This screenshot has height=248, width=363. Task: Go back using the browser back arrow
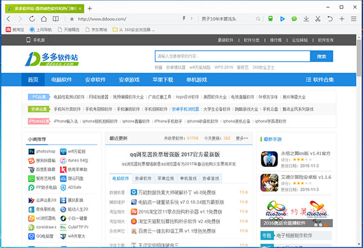point(8,19)
